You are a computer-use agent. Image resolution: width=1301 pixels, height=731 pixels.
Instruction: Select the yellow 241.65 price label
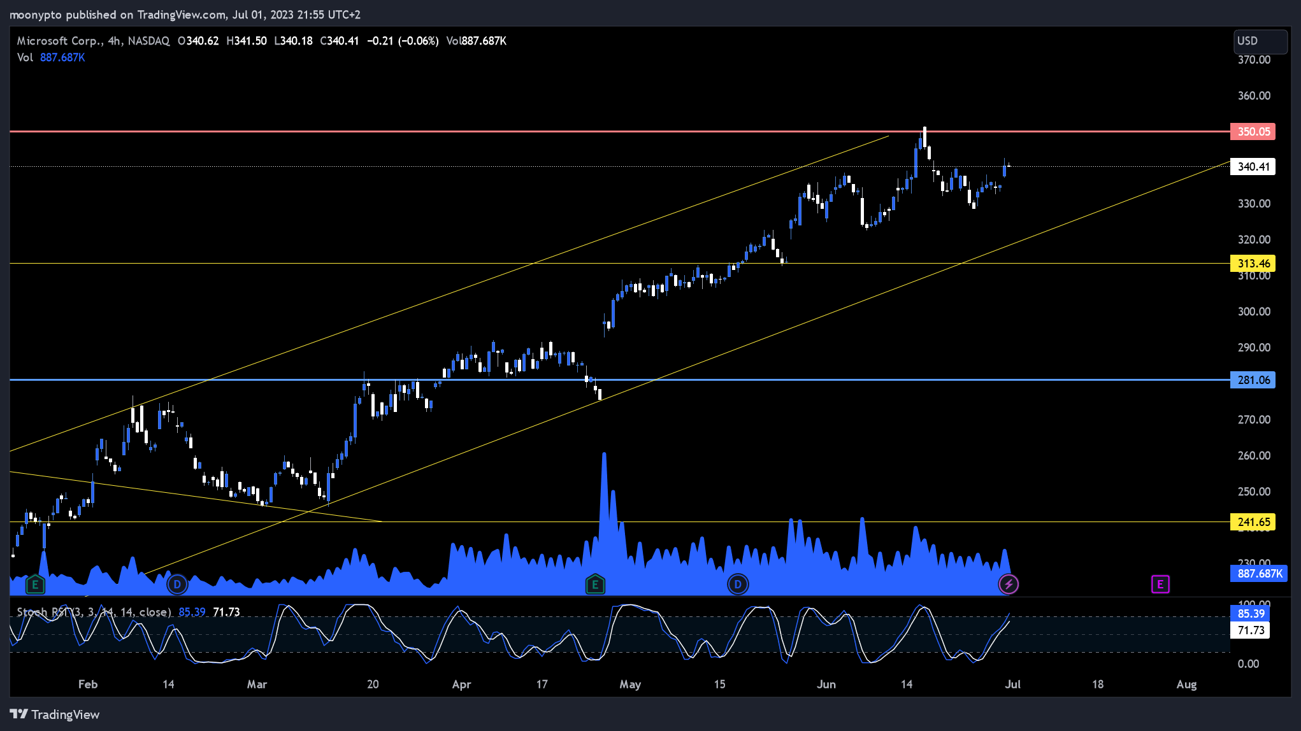[x=1253, y=522]
